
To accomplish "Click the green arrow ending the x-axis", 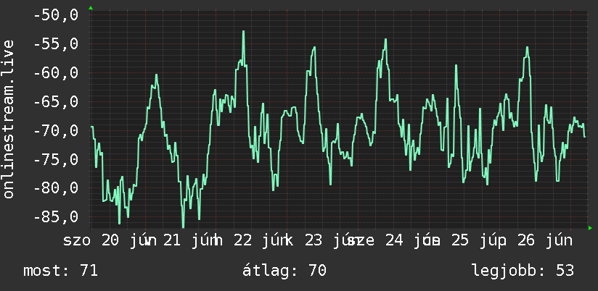I will (x=590, y=228).
